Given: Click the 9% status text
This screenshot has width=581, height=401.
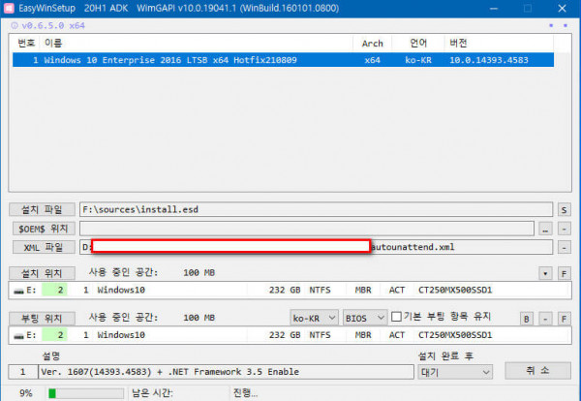Looking at the screenshot, I should (25, 393).
